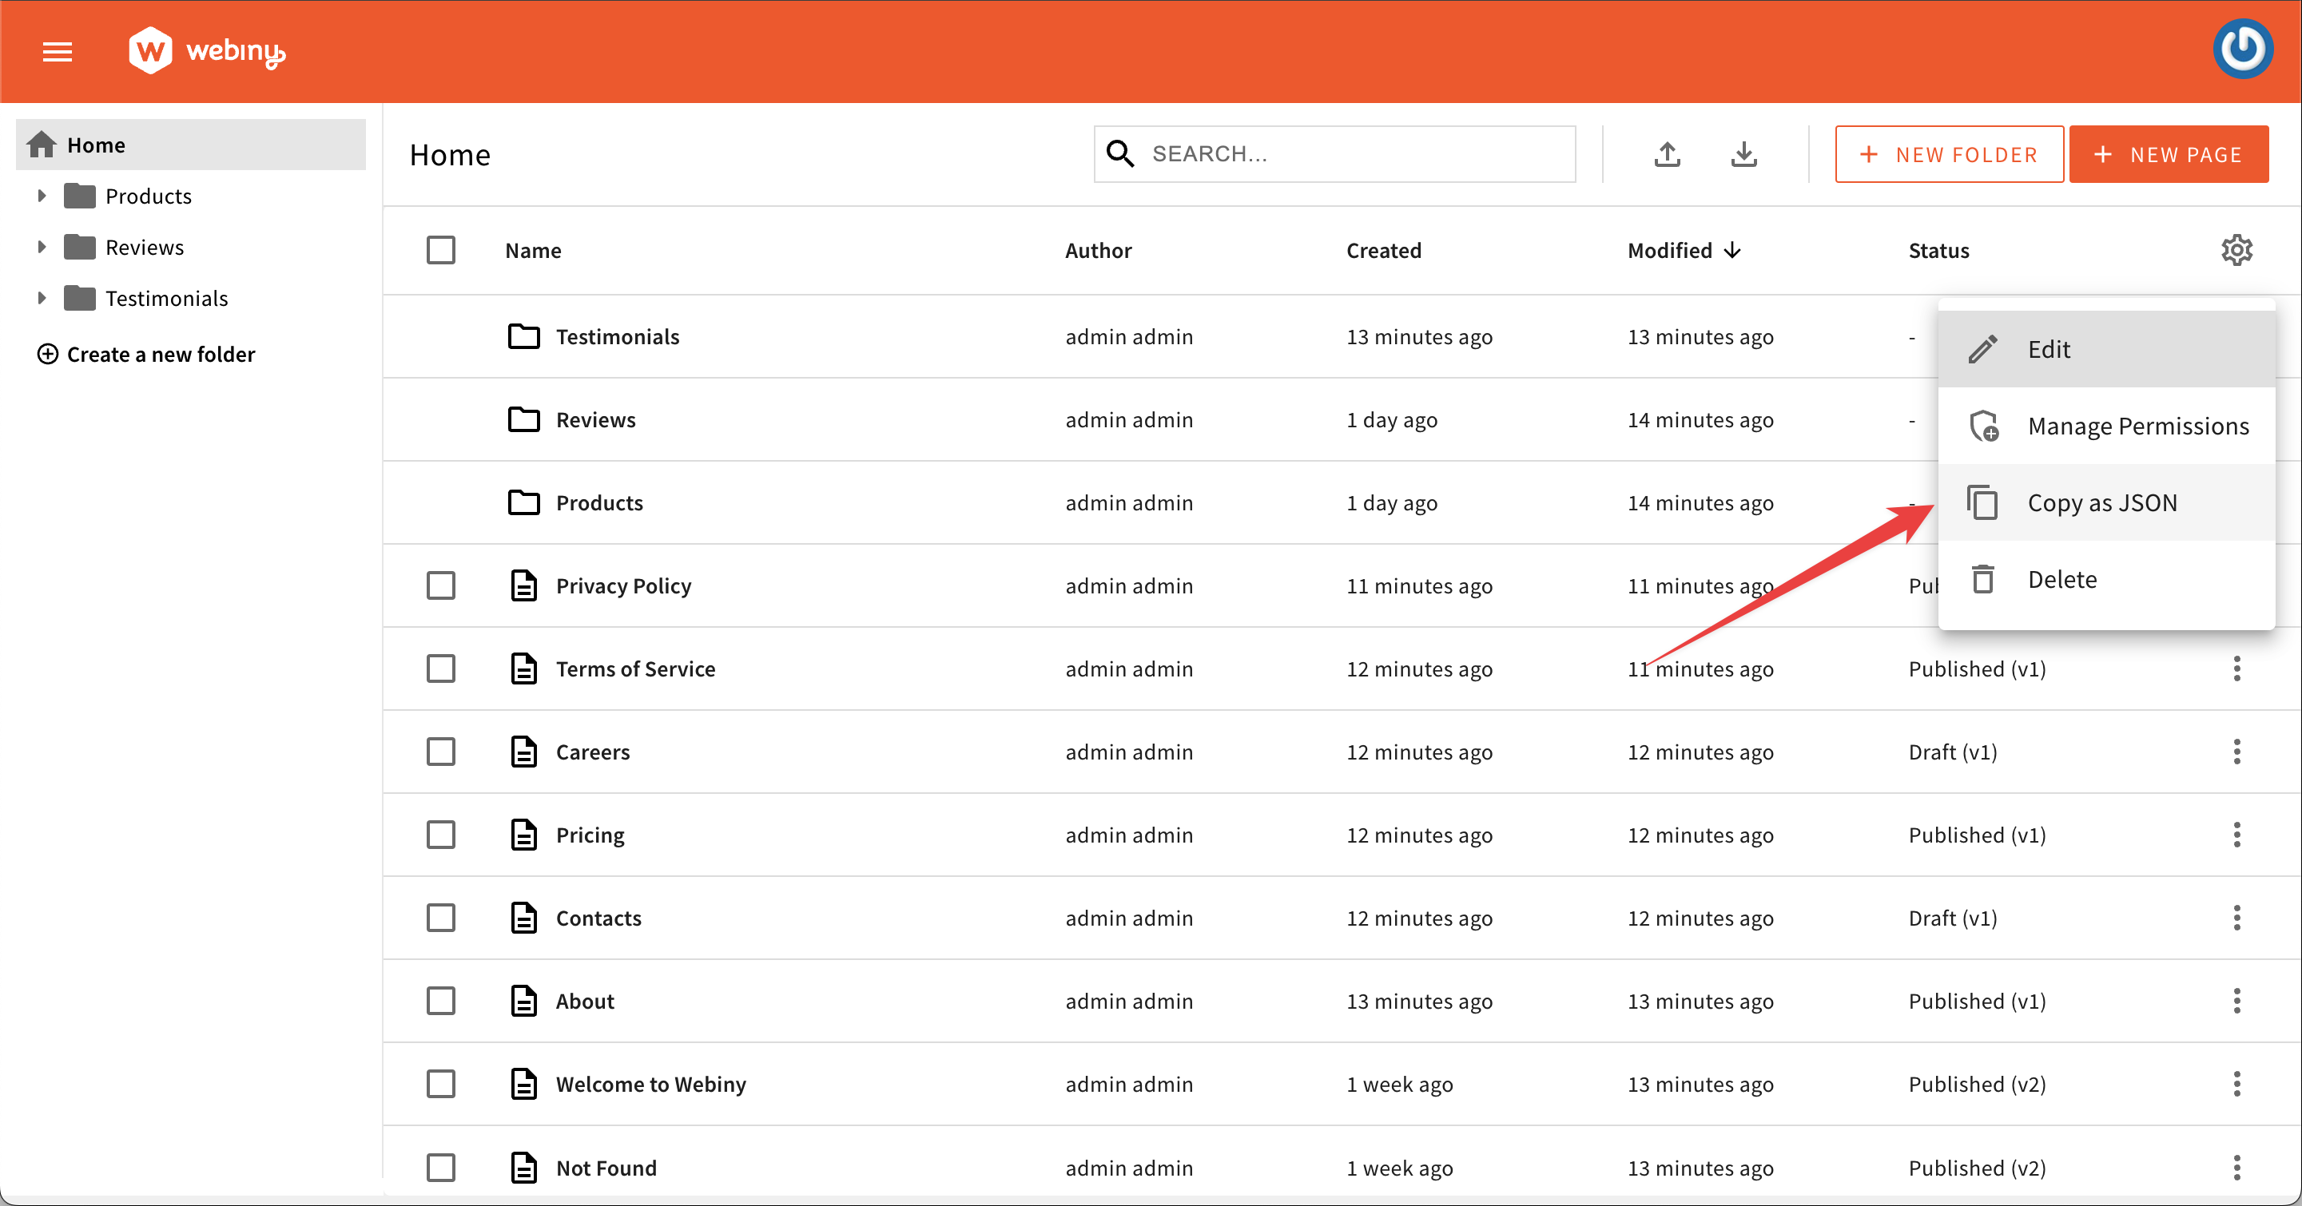Viewport: 2302px width, 1206px height.
Task: Select Manage Permissions in the context menu
Action: pyautogui.click(x=2137, y=426)
